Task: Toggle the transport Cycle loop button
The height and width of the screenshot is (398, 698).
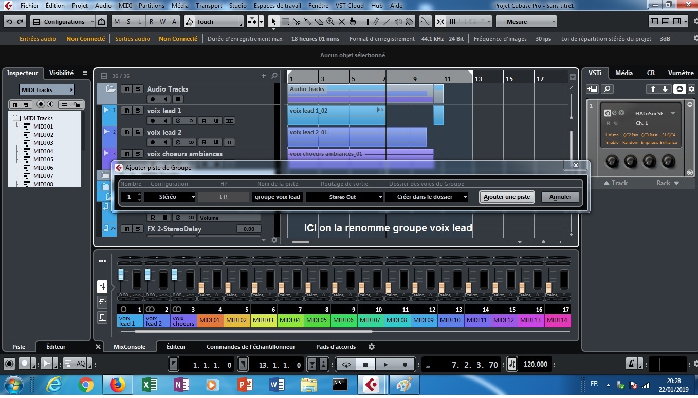Action: (346, 365)
